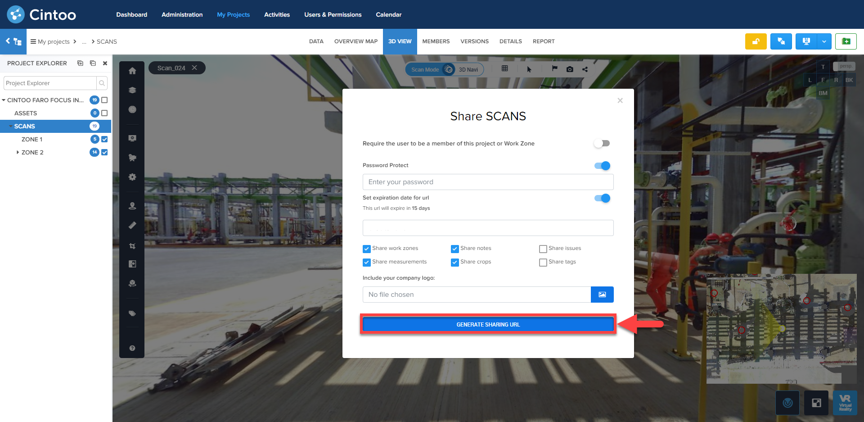The image size is (864, 422).
Task: Uncheck the ZONE 2 checkbox
Action: point(104,152)
